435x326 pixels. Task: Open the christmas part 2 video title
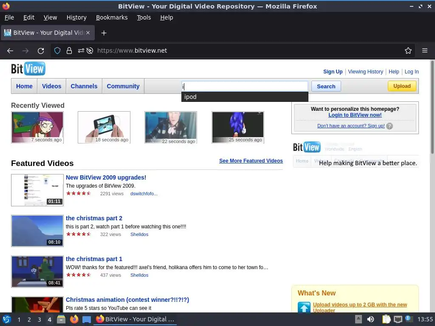(94, 218)
